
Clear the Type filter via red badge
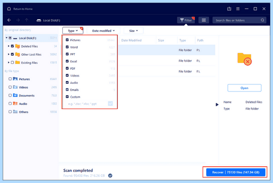pyautogui.click(x=81, y=28)
